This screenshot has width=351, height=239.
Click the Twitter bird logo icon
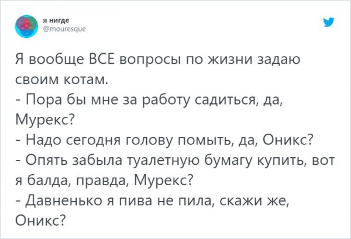point(329,22)
